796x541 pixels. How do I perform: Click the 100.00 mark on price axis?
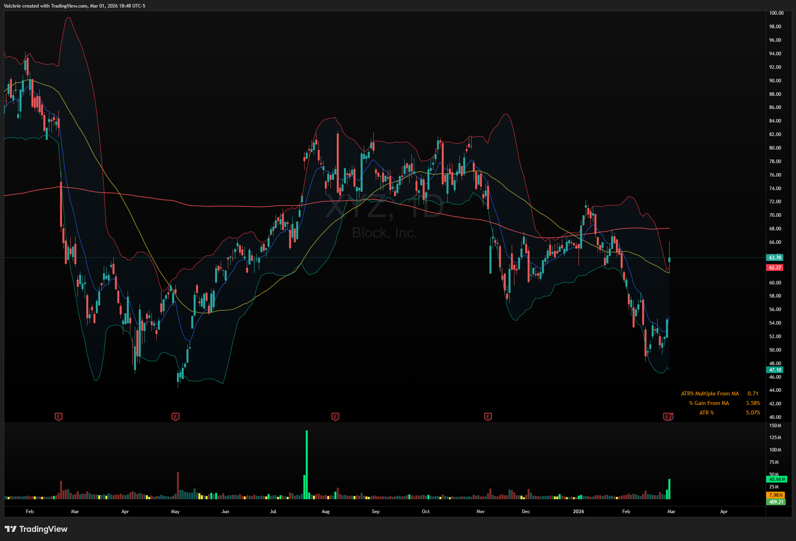point(776,13)
